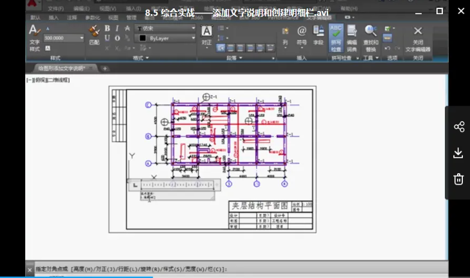Open the 参数化 ribbon tab

93,17
